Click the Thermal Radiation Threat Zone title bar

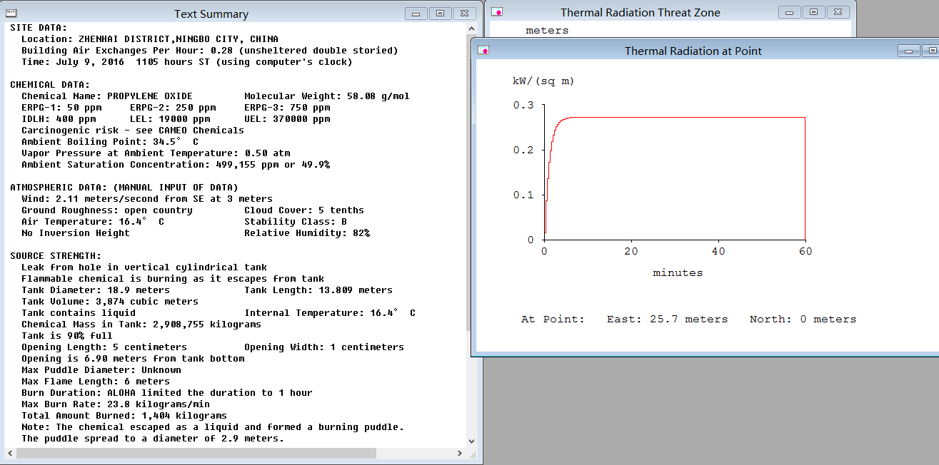pos(641,12)
